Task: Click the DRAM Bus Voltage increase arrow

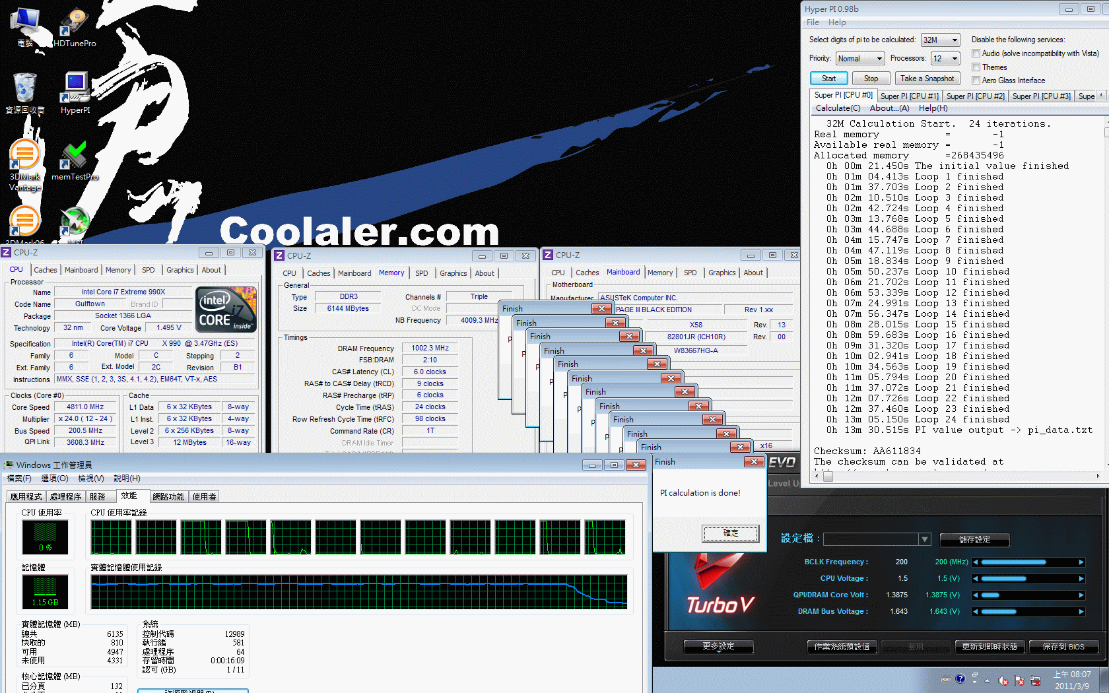Action: [1081, 612]
